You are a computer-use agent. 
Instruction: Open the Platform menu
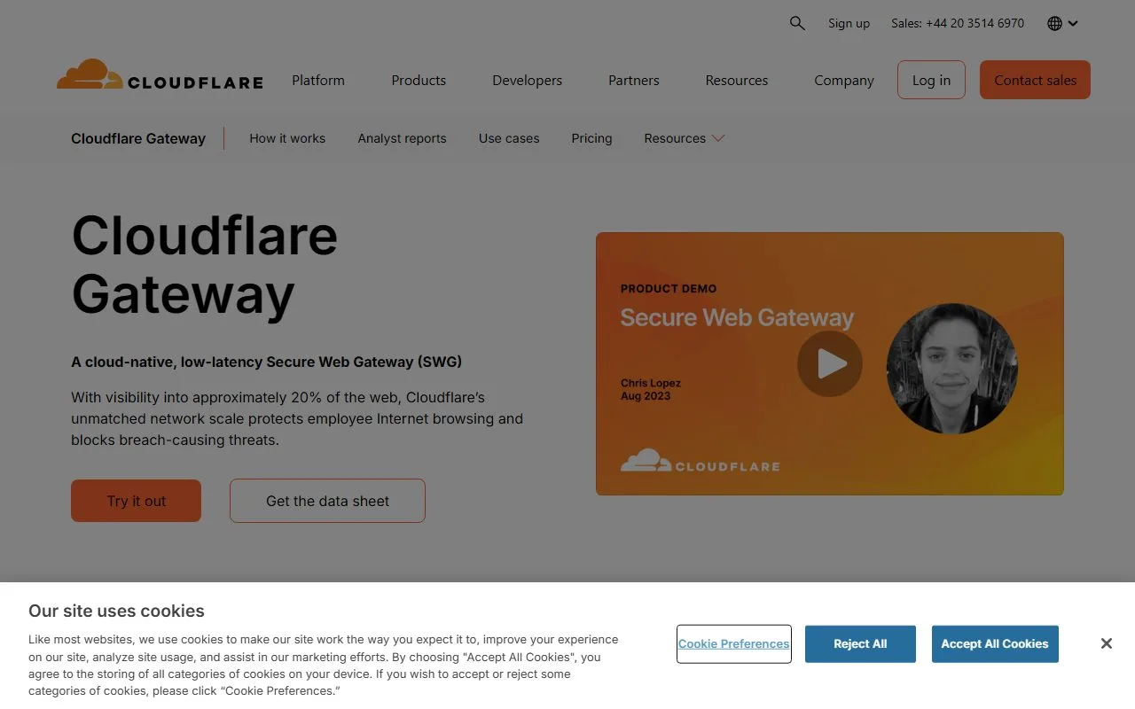(x=318, y=80)
